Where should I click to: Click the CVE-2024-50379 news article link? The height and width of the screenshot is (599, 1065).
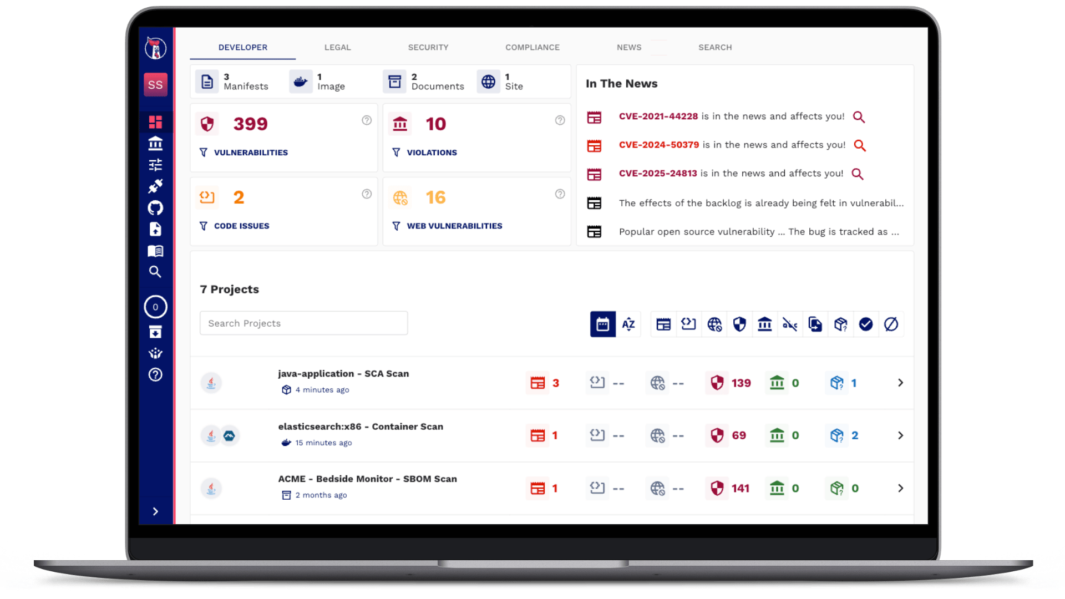click(x=658, y=145)
